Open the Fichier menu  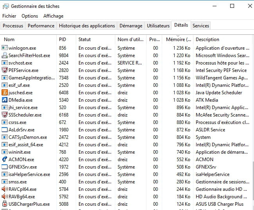[9, 16]
